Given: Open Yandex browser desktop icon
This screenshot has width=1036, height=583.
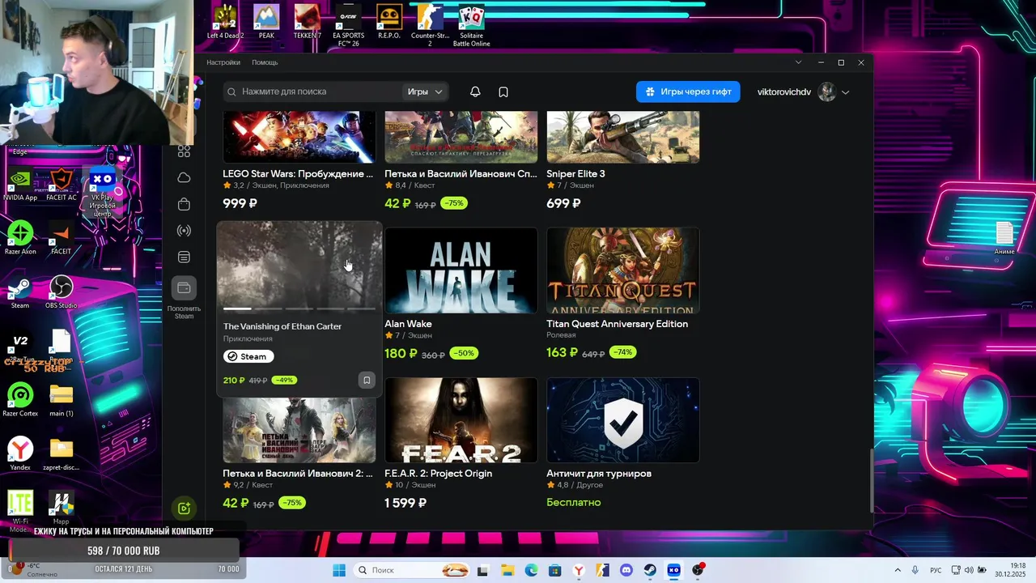Looking at the screenshot, I should click(x=20, y=453).
